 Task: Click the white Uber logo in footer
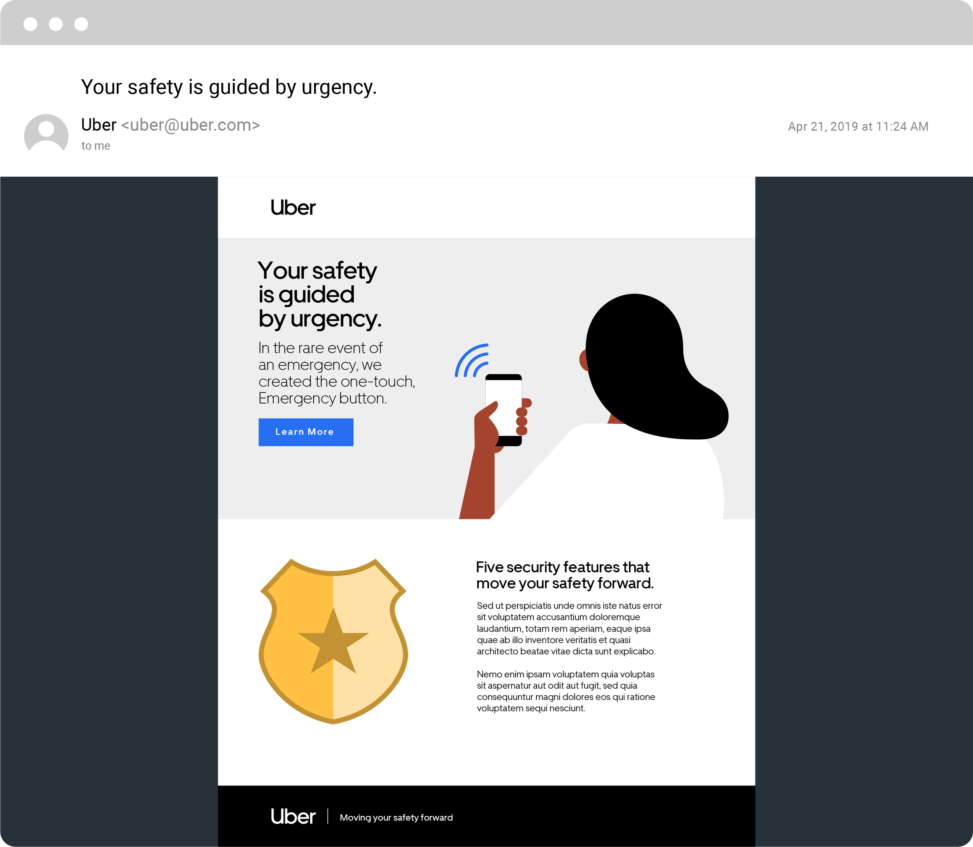293,817
